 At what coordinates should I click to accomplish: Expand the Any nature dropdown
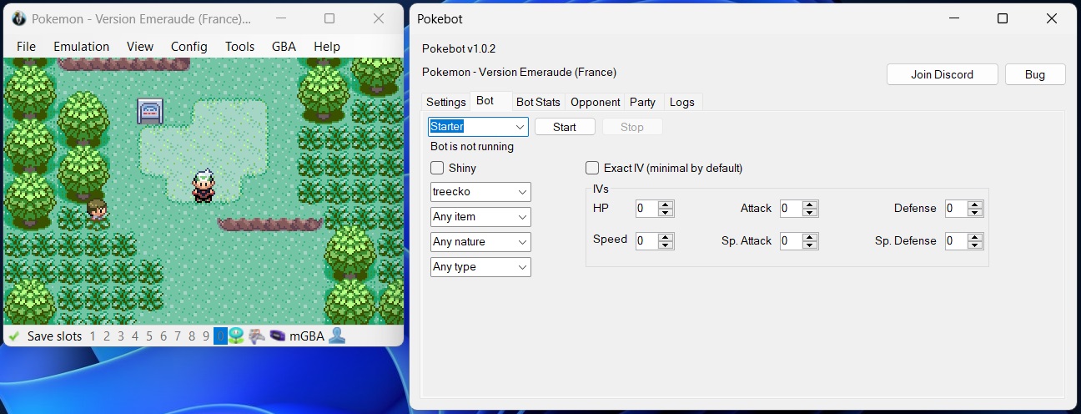tap(480, 242)
